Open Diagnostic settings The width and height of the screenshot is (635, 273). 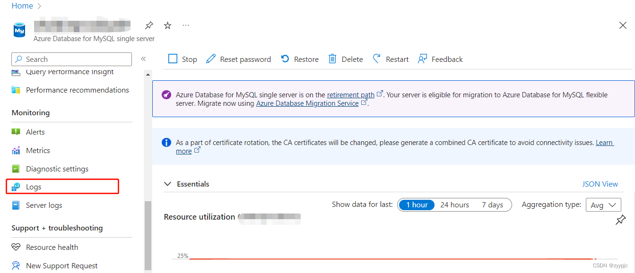point(57,169)
